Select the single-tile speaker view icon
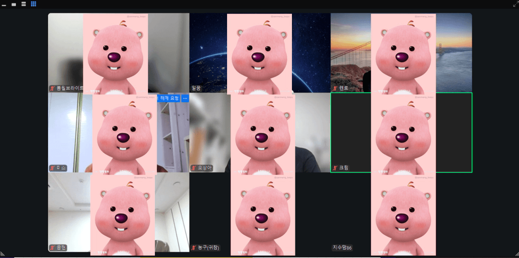The height and width of the screenshot is (258, 519). 14,4
